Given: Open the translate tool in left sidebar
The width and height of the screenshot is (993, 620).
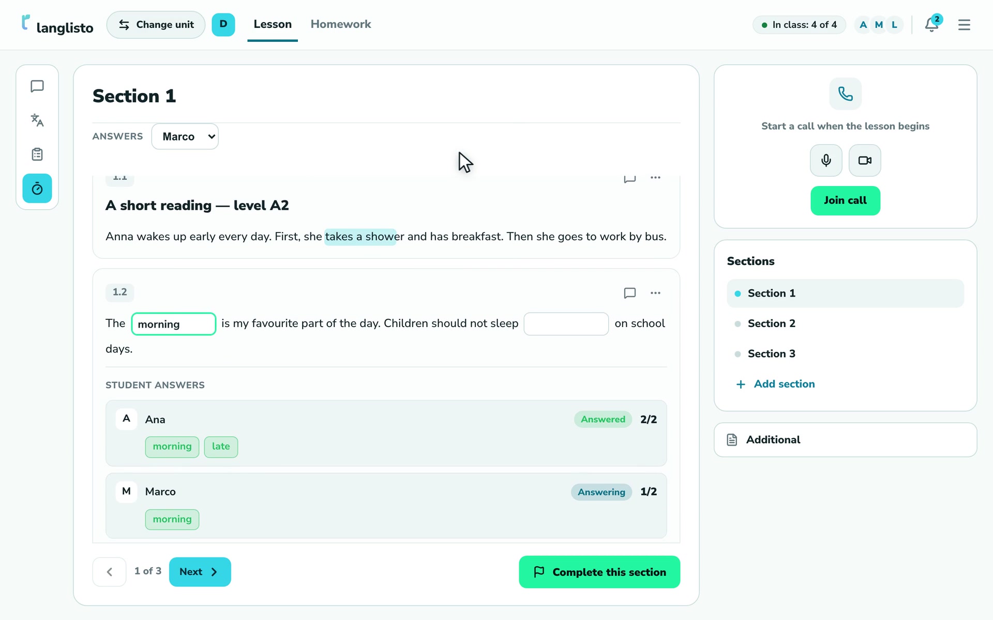Looking at the screenshot, I should coord(37,120).
